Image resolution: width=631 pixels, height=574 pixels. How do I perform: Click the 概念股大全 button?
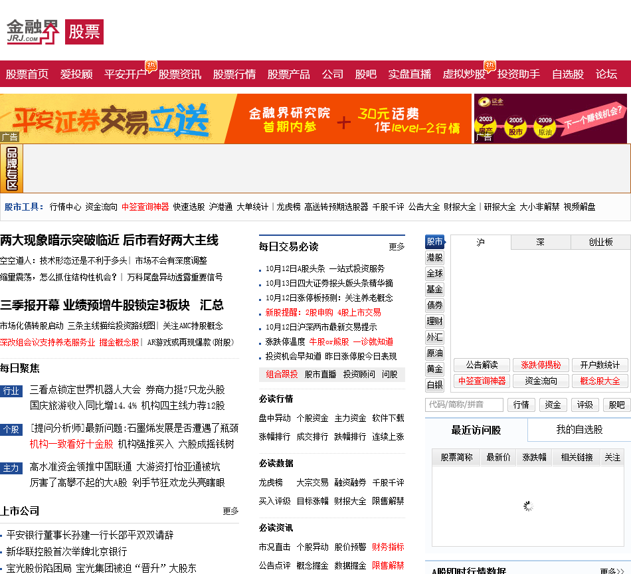600,381
